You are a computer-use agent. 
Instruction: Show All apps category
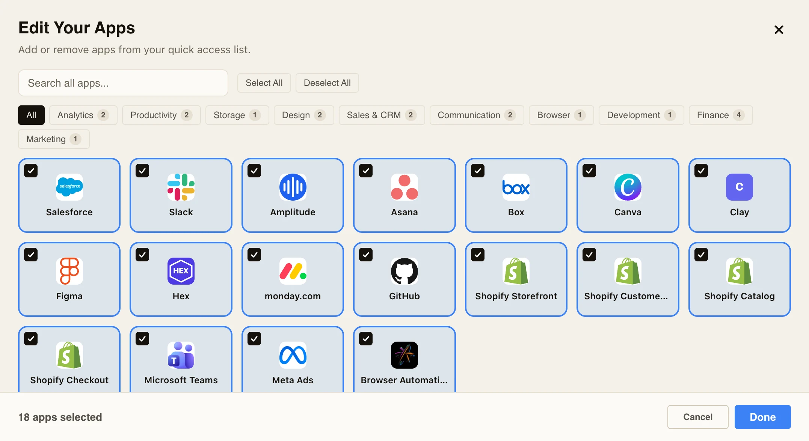coord(31,115)
